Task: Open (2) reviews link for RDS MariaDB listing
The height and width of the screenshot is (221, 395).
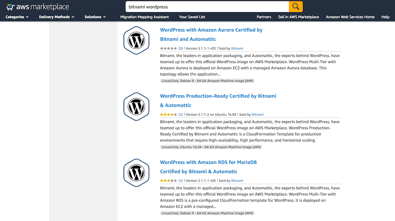Action: click(x=181, y=181)
